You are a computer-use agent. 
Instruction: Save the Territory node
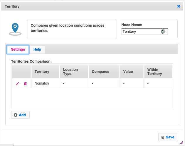pyautogui.click(x=168, y=137)
